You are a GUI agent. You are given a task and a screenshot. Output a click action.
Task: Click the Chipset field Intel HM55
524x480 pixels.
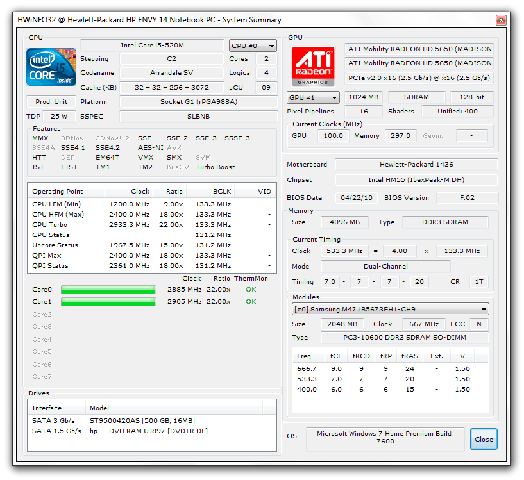(416, 179)
